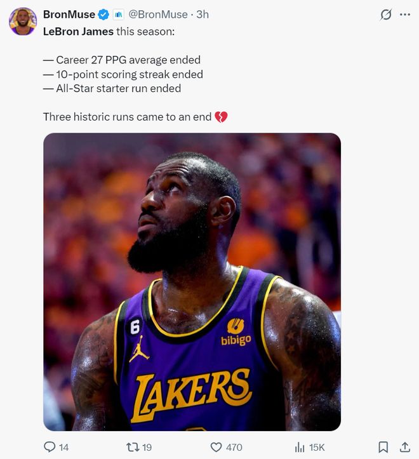Click the 15K views count

pos(317,448)
